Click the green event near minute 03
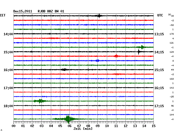175x133 pixels. click(40, 101)
